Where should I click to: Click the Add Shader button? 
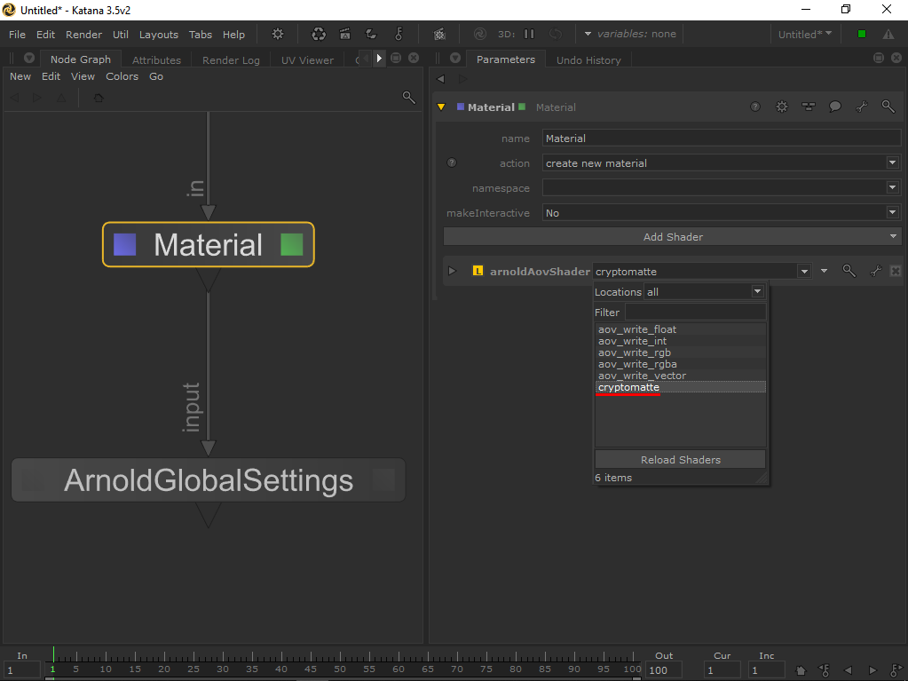672,237
